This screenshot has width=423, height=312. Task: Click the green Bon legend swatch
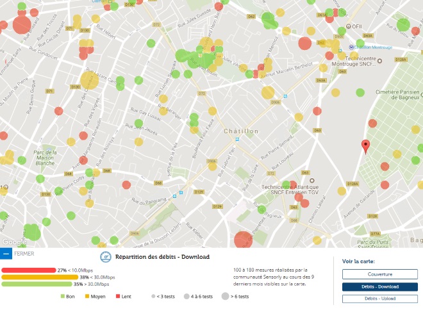click(x=63, y=297)
